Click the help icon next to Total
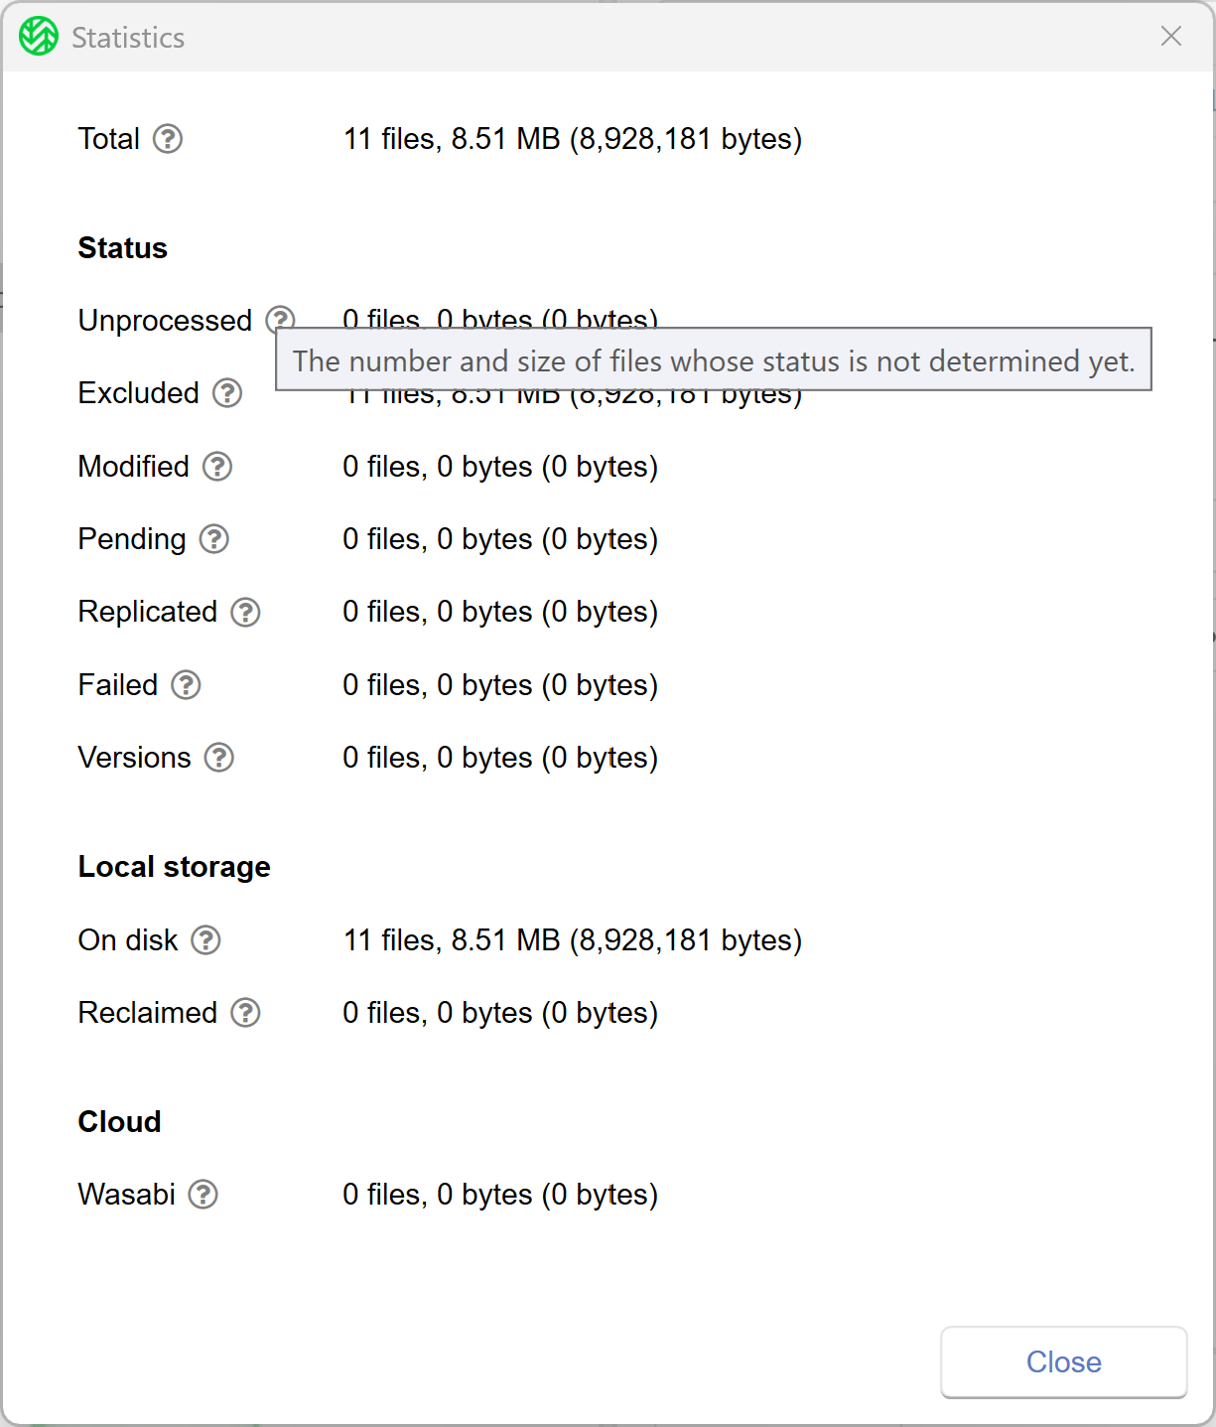The image size is (1216, 1427). (168, 139)
